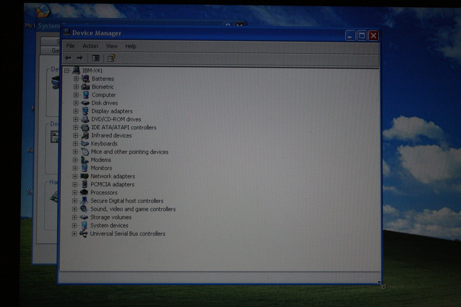
Task: Minimize the Device Manager window
Action: (350, 35)
